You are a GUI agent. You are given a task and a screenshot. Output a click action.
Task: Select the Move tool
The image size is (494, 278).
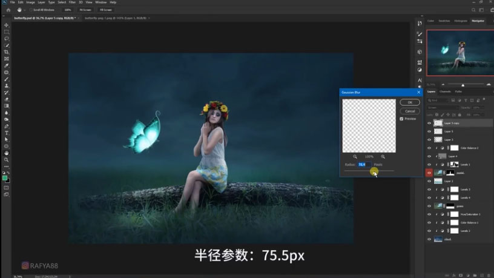[x=6, y=25]
